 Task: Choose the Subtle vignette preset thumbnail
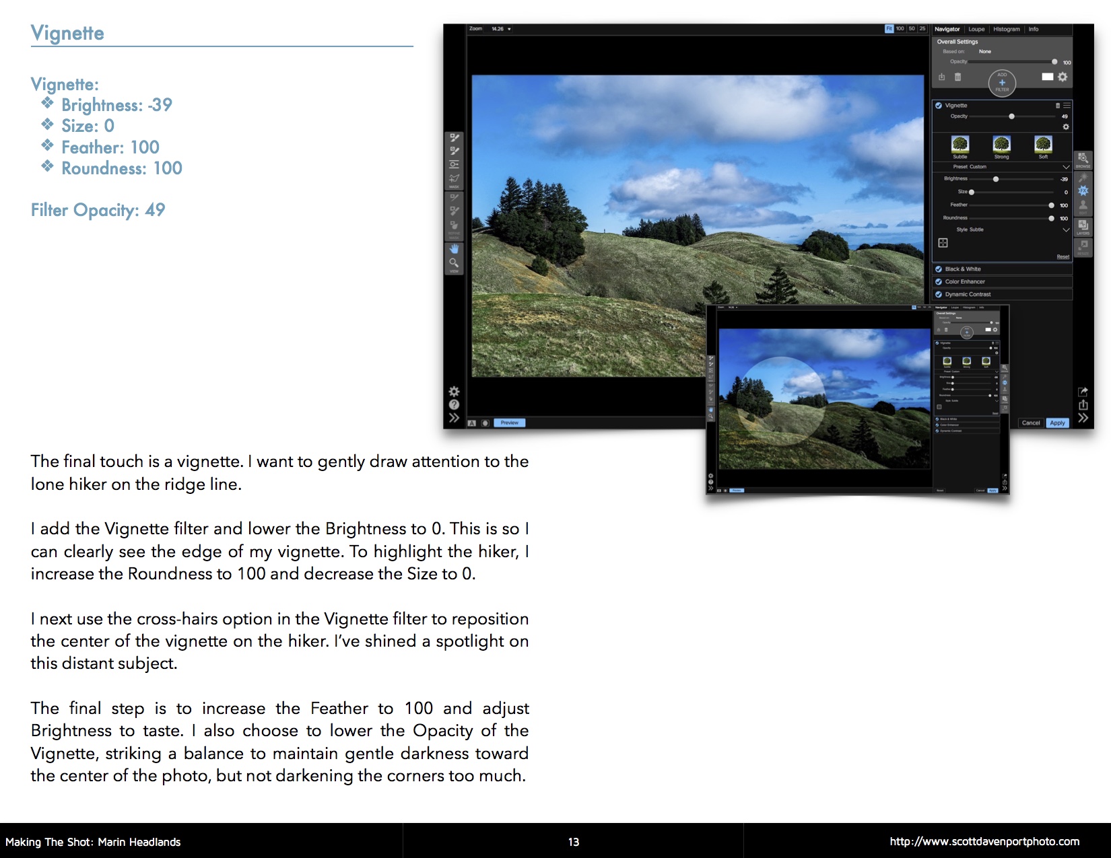(960, 144)
